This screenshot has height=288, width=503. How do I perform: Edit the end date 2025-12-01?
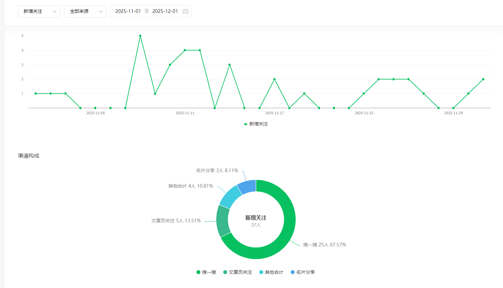tap(165, 11)
